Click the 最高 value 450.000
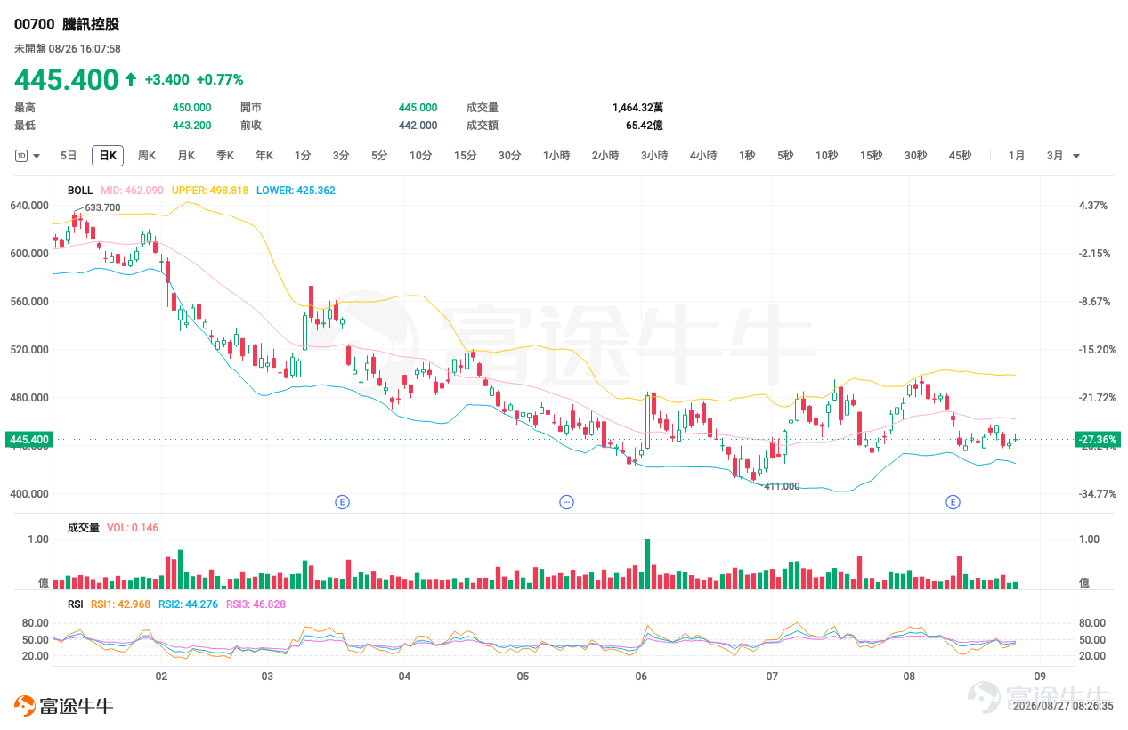This screenshot has height=730, width=1128. pos(192,108)
